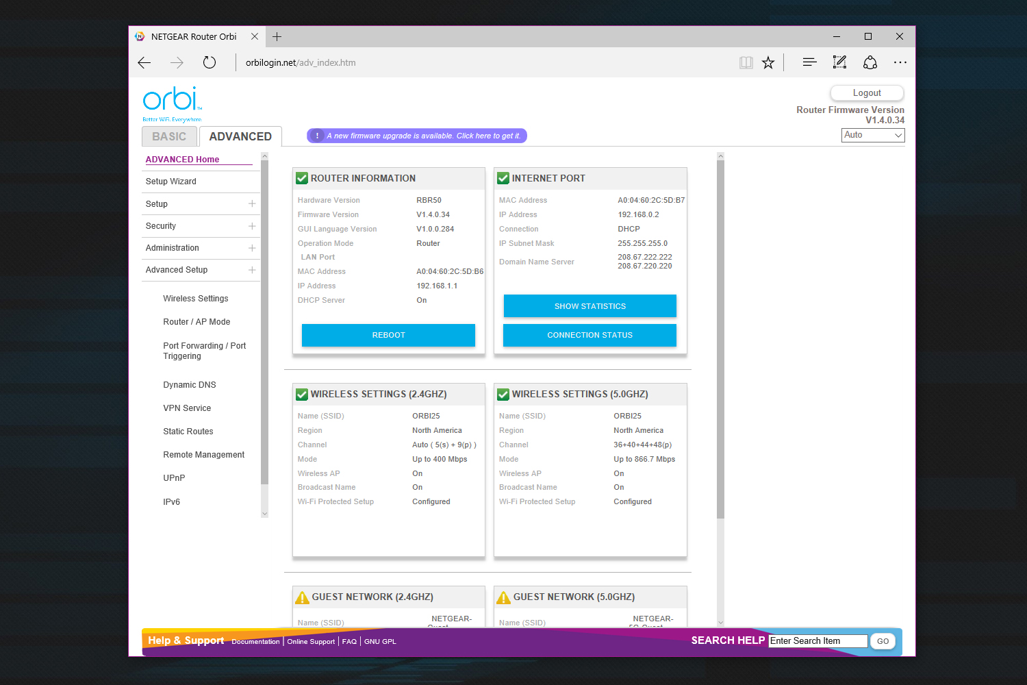Open VPN Service settings

pos(187,408)
